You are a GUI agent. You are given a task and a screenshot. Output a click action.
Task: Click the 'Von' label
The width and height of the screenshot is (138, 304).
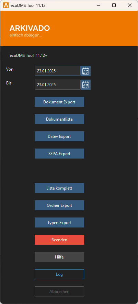point(10,69)
